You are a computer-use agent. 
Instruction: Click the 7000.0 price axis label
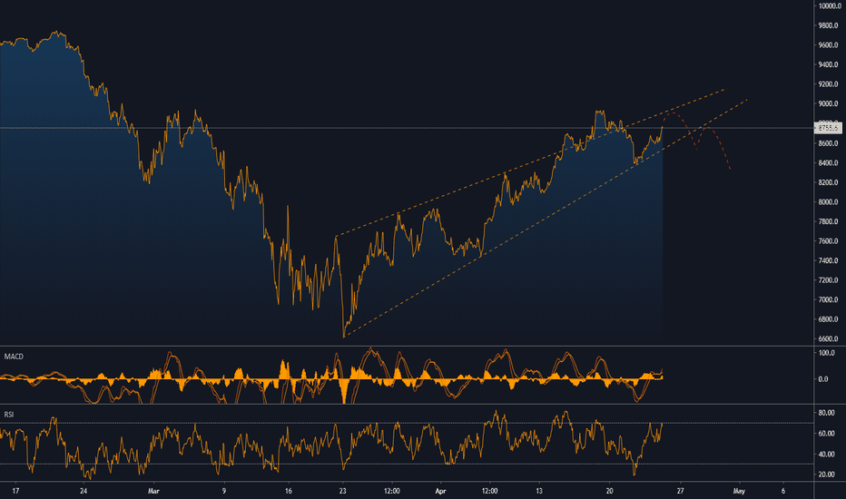(x=828, y=300)
